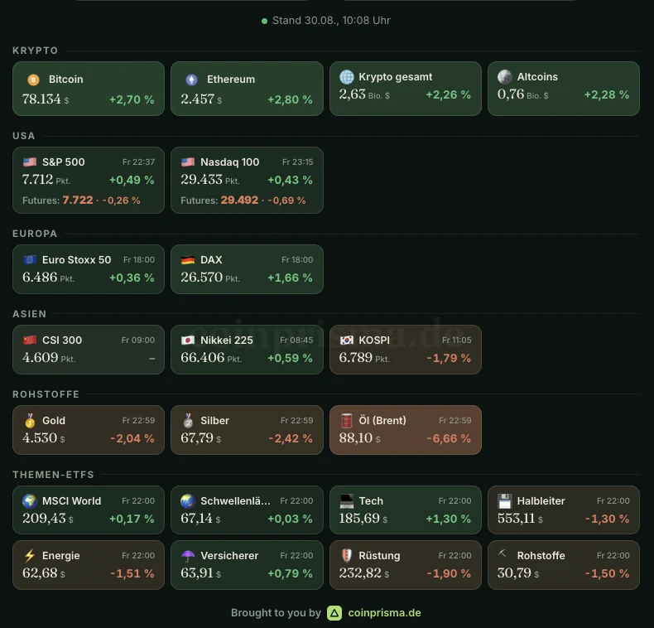Click the Krypto gesamt globe icon
This screenshot has width=654, height=628.
click(347, 77)
